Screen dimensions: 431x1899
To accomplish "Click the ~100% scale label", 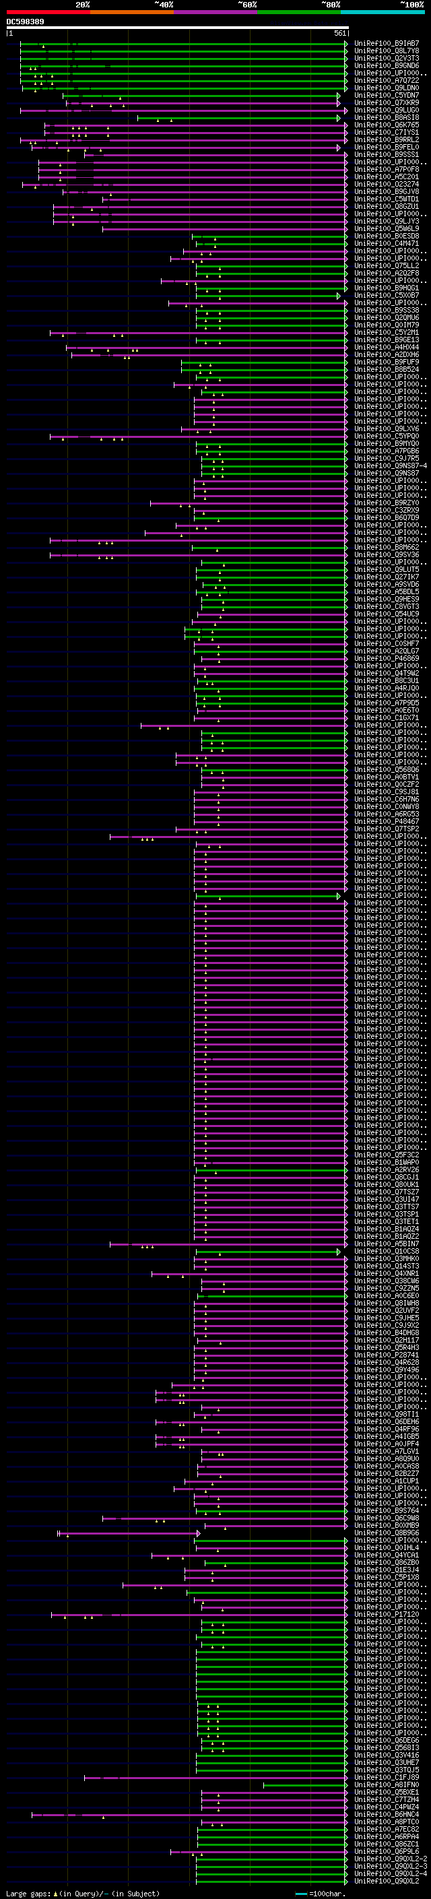I will pos(413,5).
